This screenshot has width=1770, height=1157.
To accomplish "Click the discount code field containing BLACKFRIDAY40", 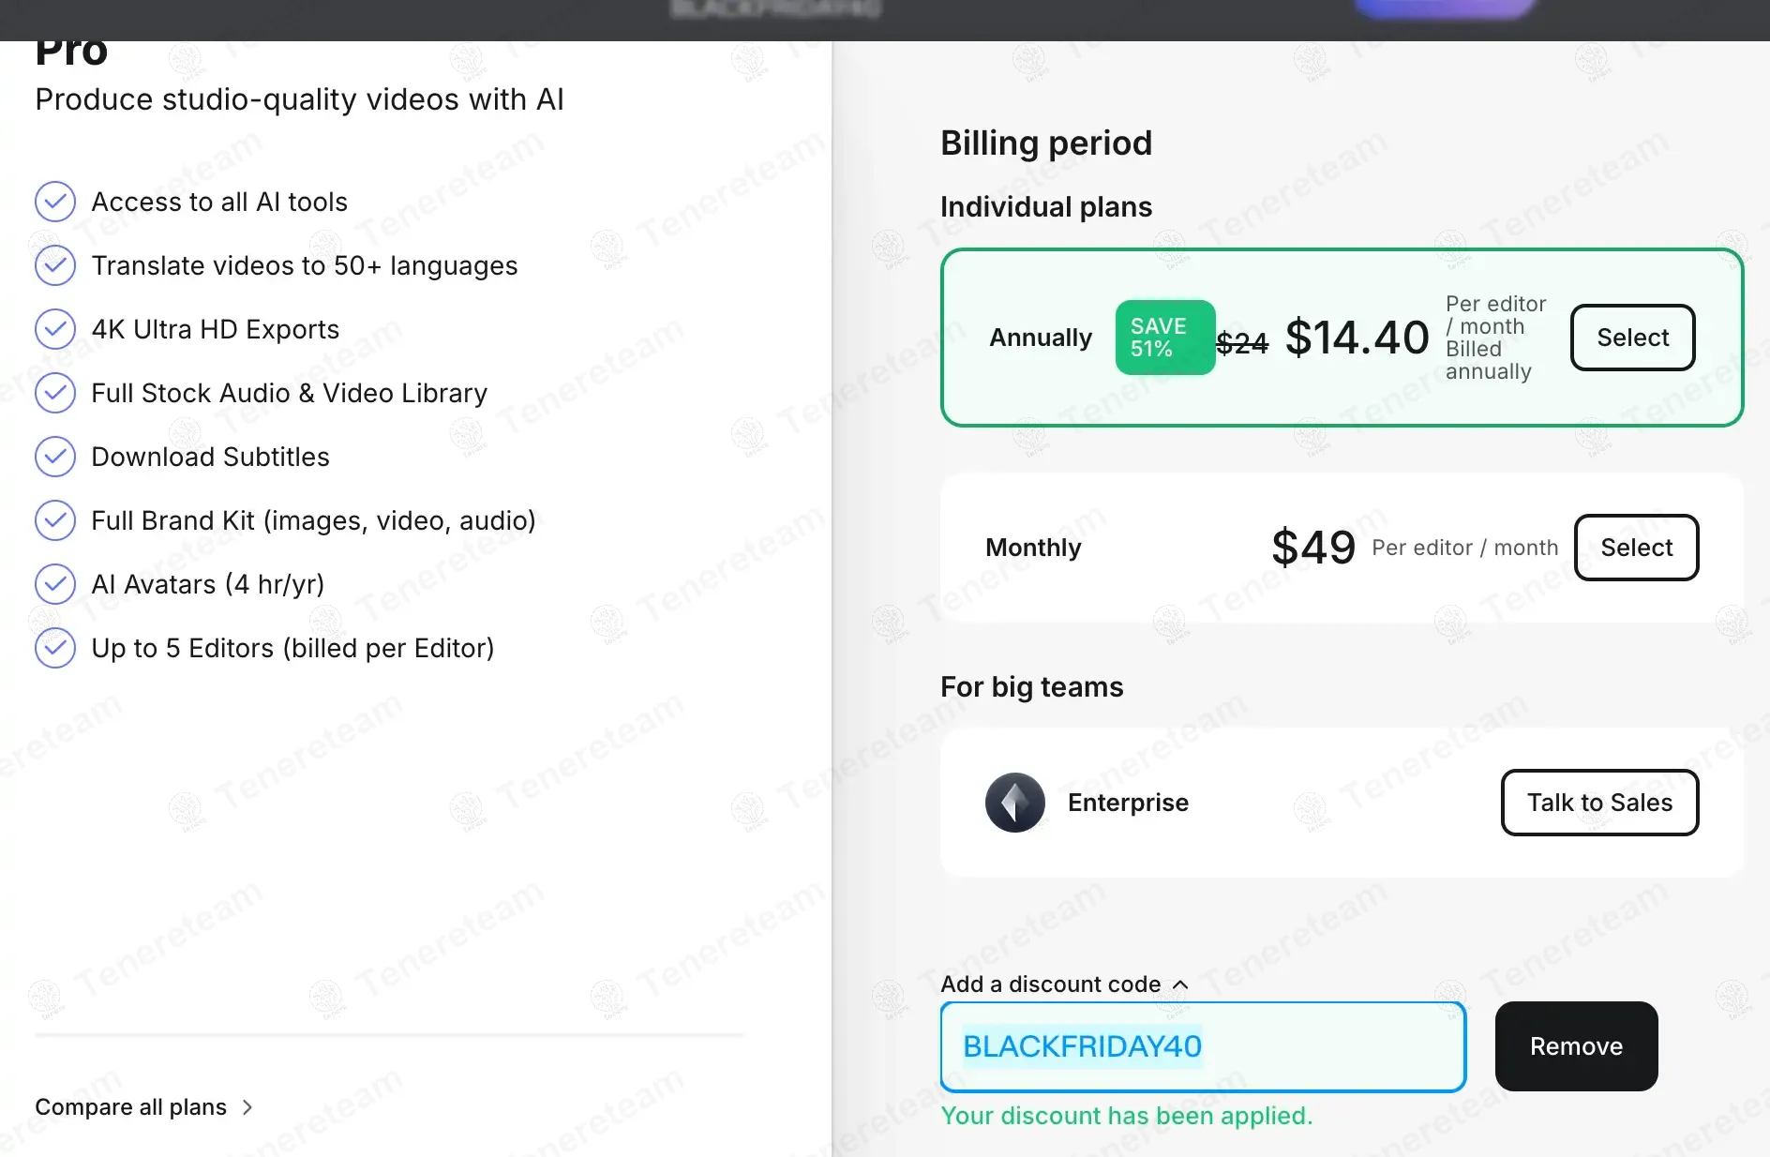I will click(x=1202, y=1046).
